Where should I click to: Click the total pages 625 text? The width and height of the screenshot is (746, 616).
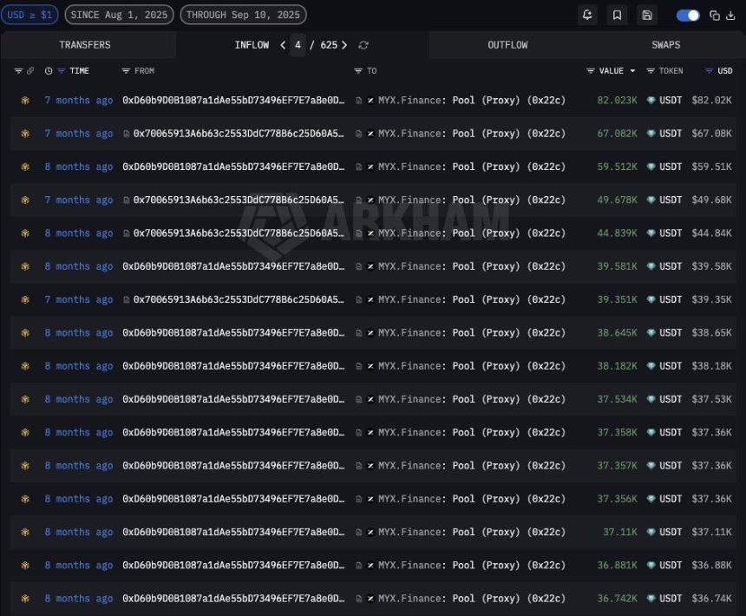point(329,45)
